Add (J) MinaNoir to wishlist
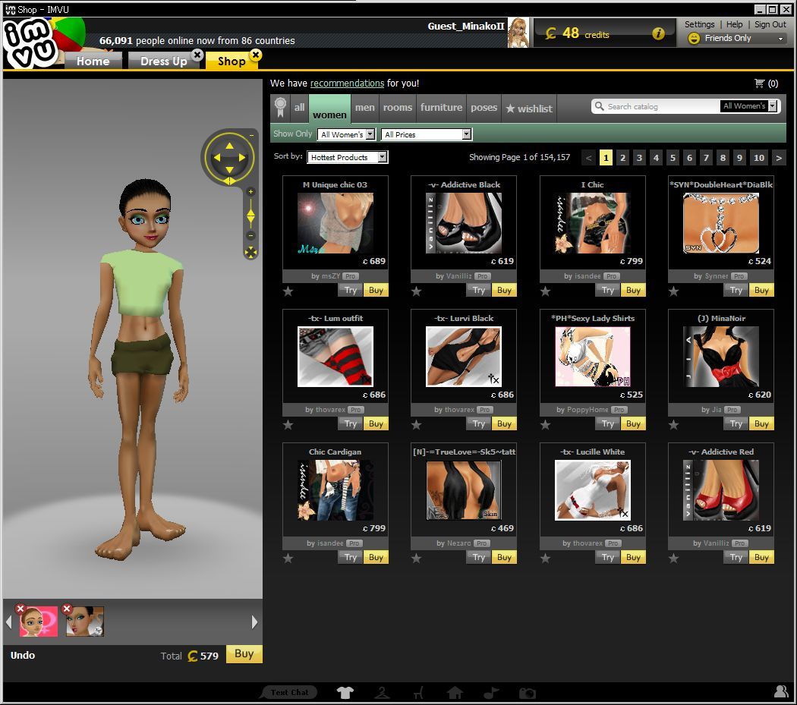Viewport: 797px width, 705px height. pyautogui.click(x=673, y=424)
